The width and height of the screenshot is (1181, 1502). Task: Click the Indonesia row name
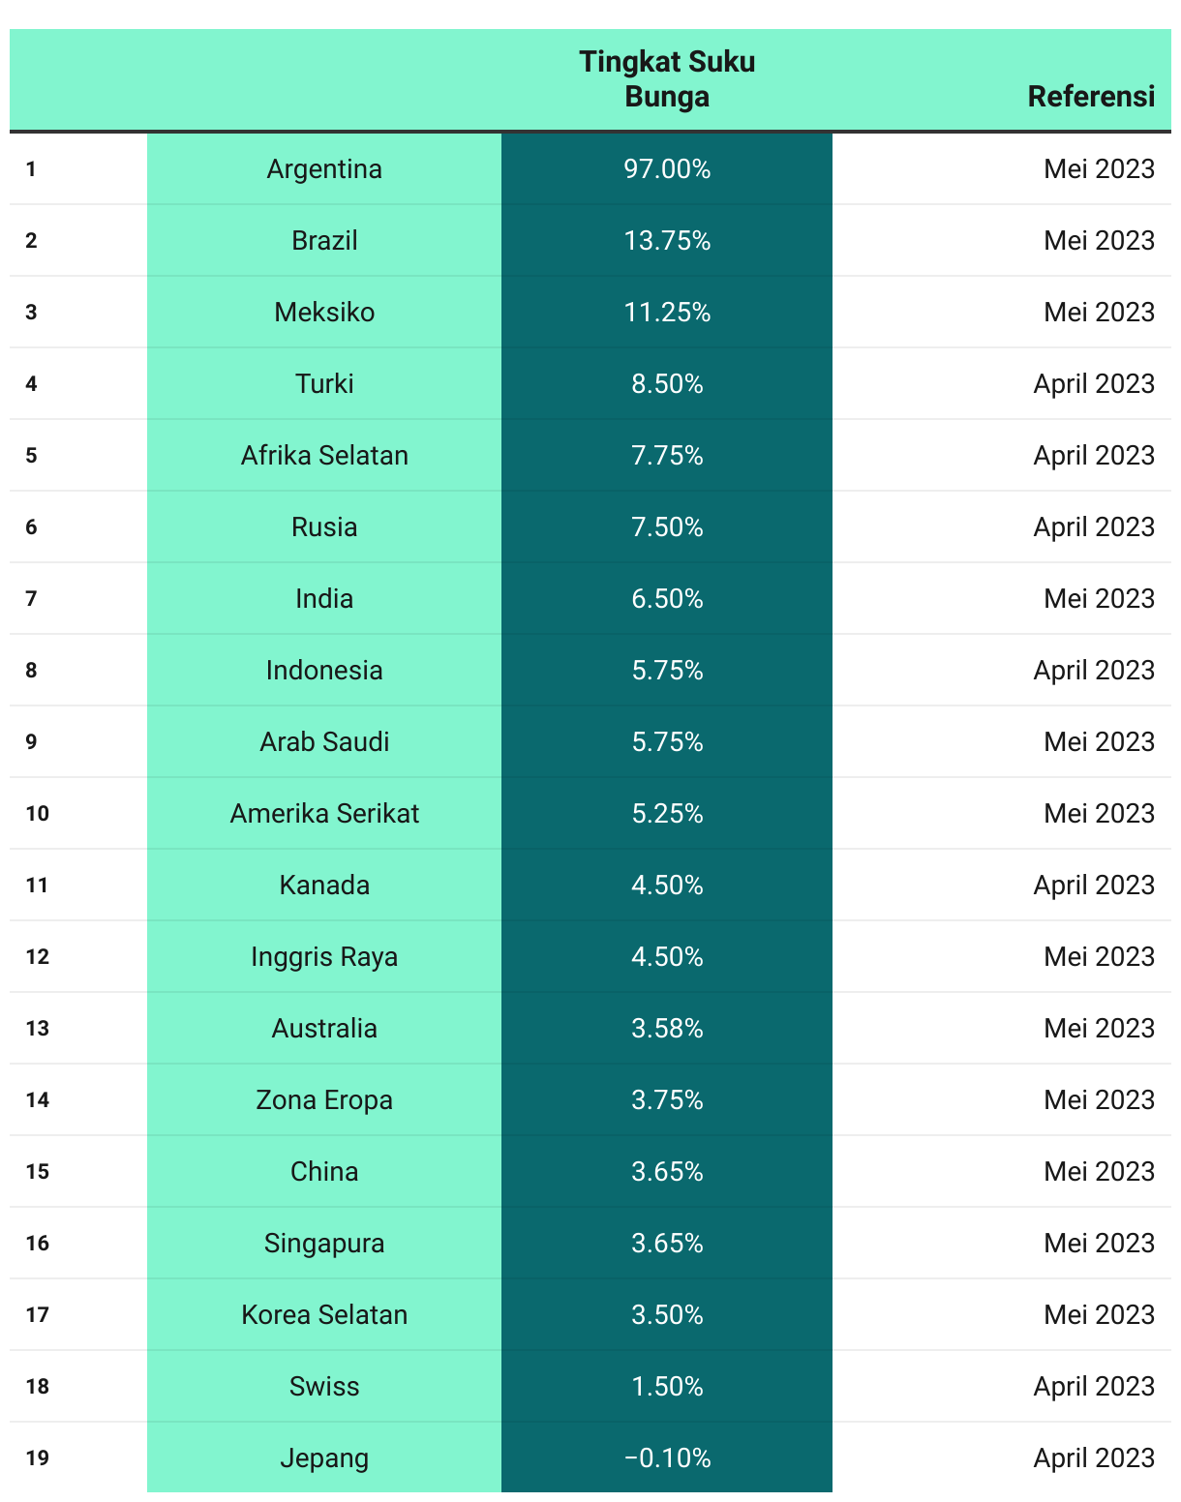click(324, 670)
